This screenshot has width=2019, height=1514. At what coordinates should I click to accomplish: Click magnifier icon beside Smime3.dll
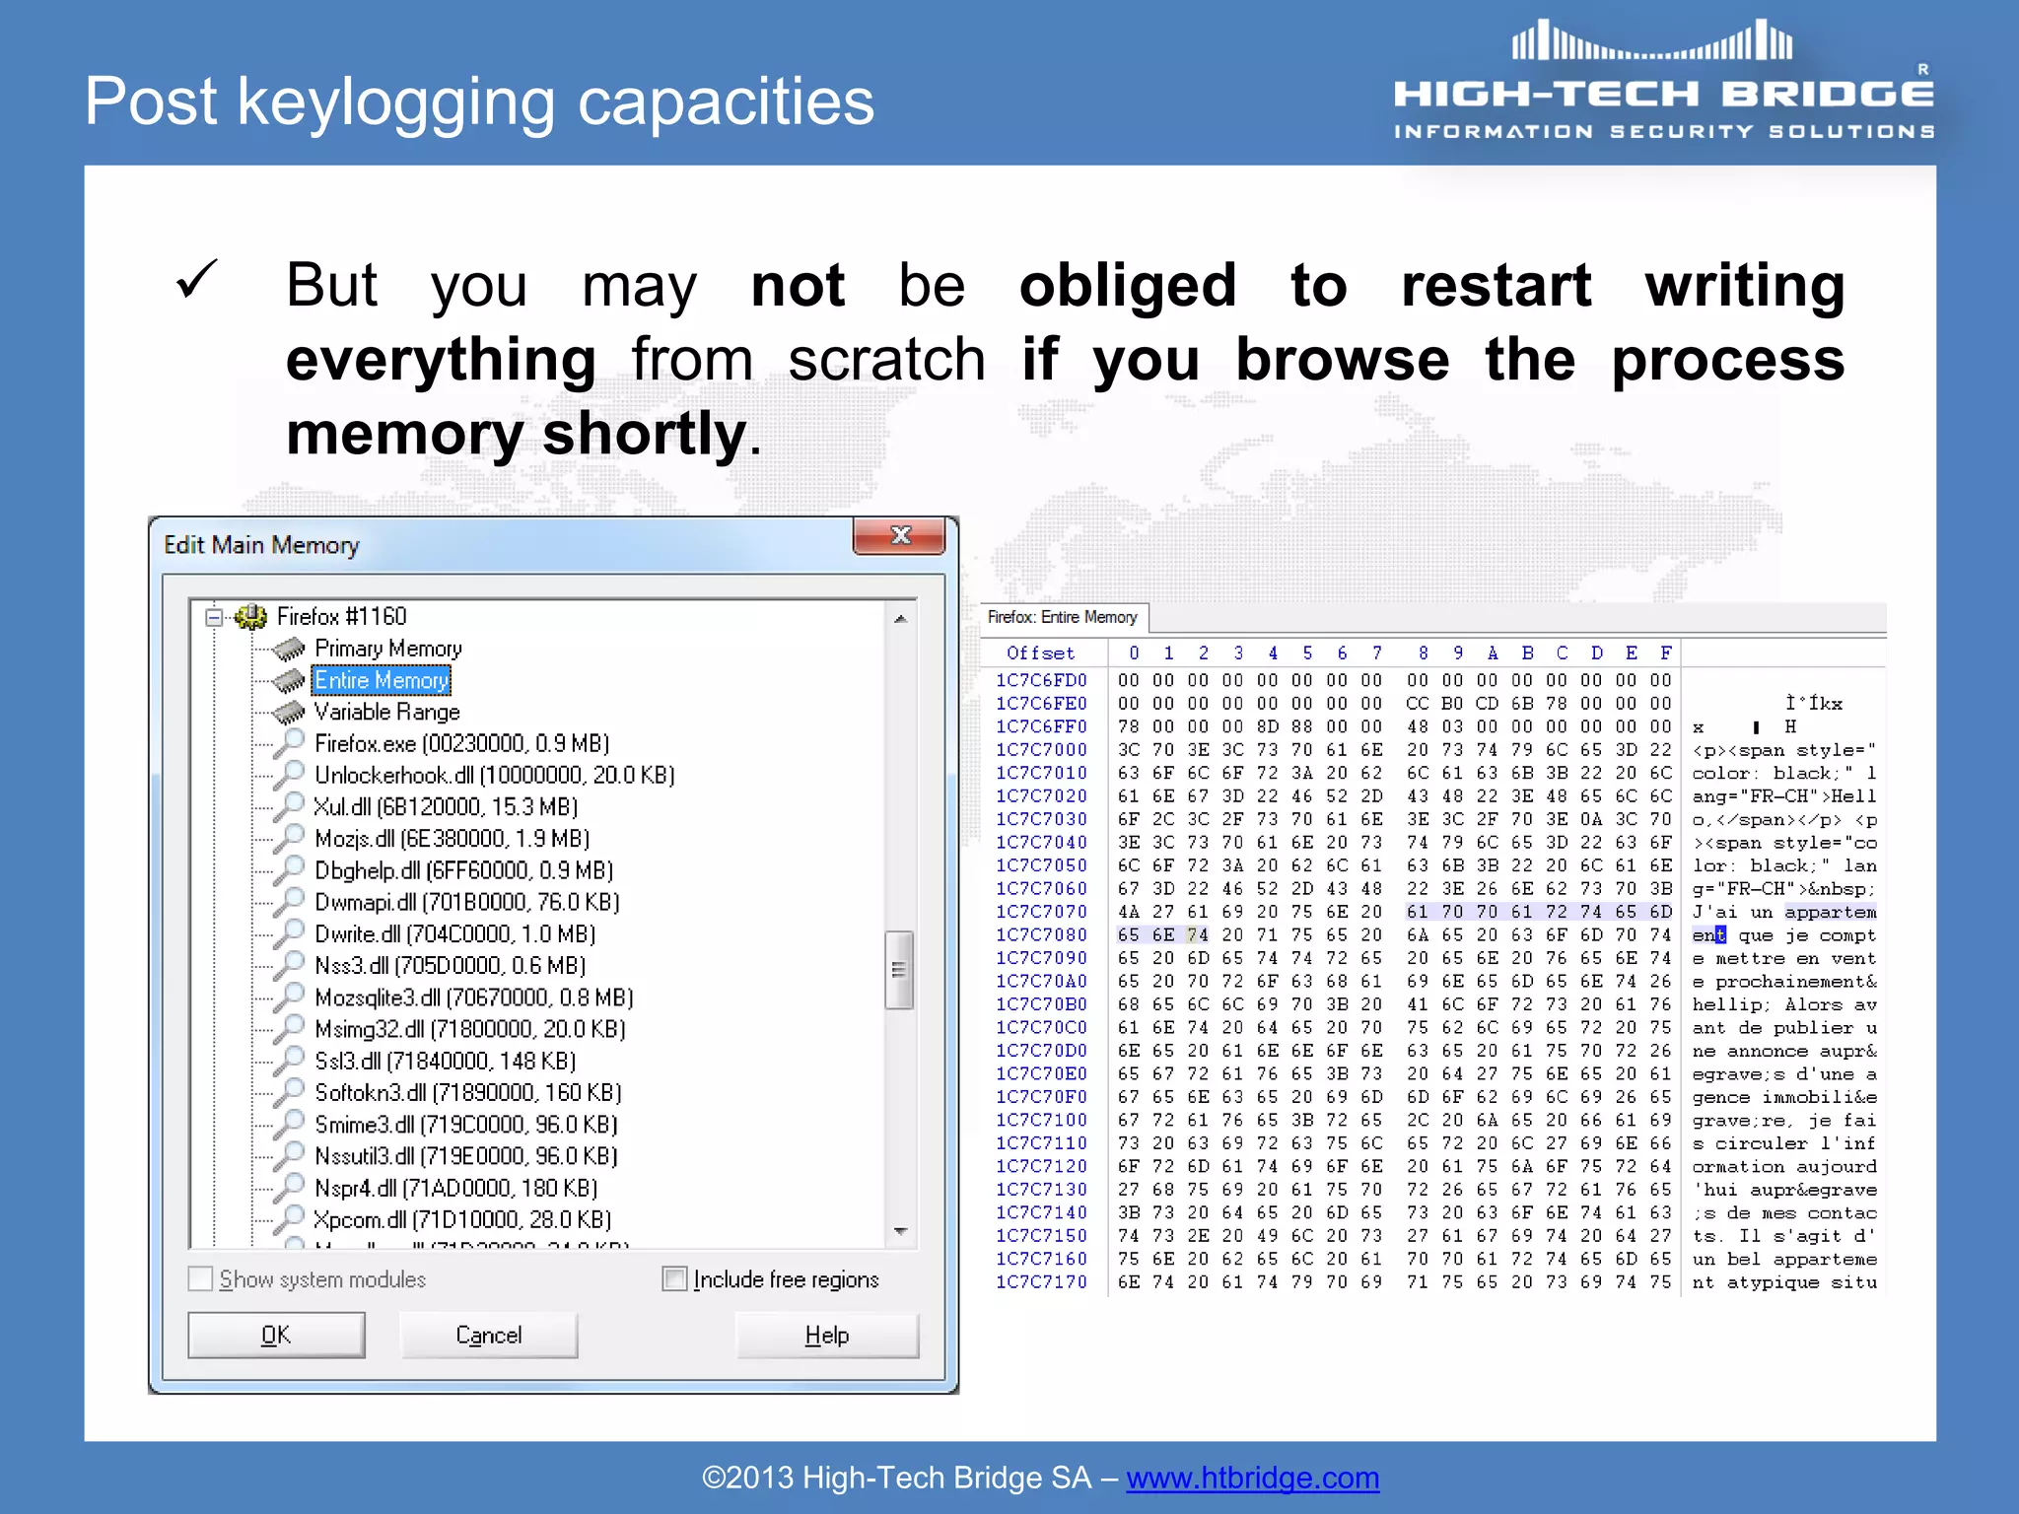[x=289, y=1124]
